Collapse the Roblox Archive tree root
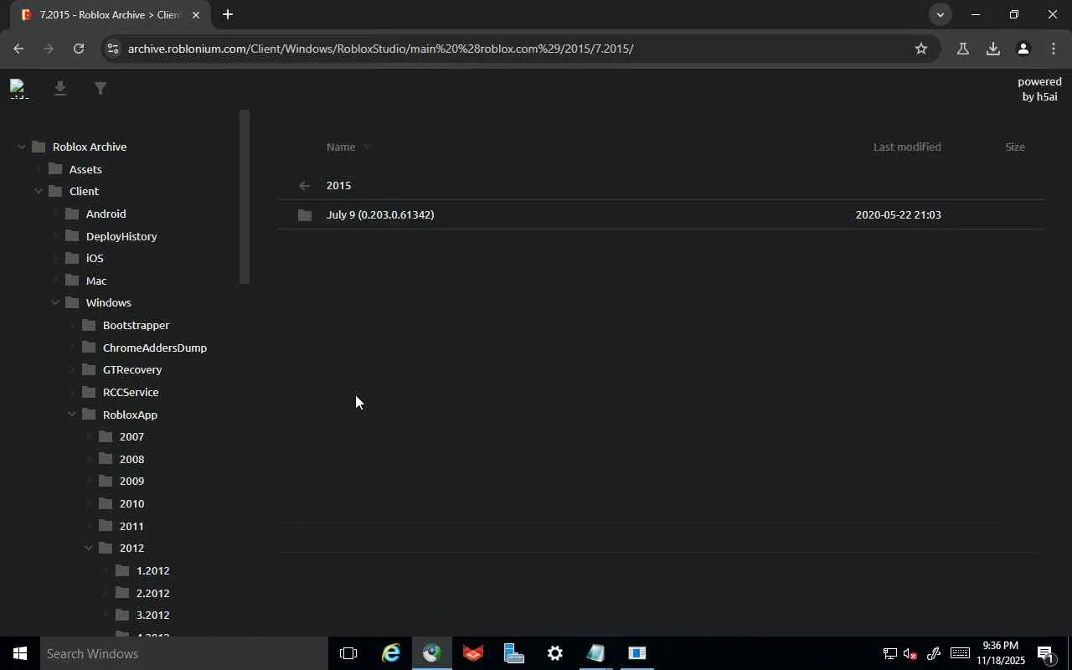This screenshot has width=1072, height=670. point(21,147)
